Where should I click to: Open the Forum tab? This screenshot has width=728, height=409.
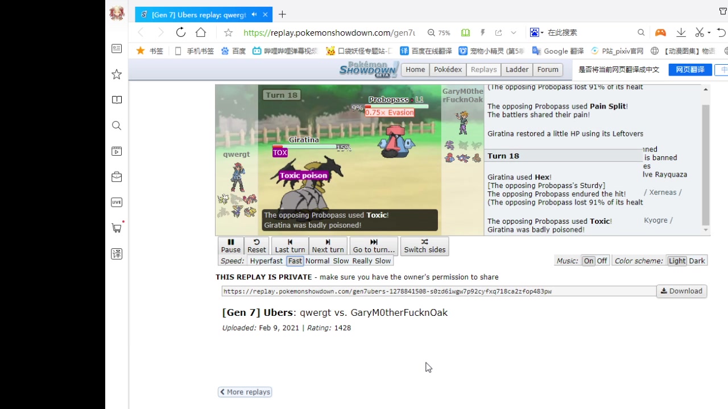[x=548, y=69]
